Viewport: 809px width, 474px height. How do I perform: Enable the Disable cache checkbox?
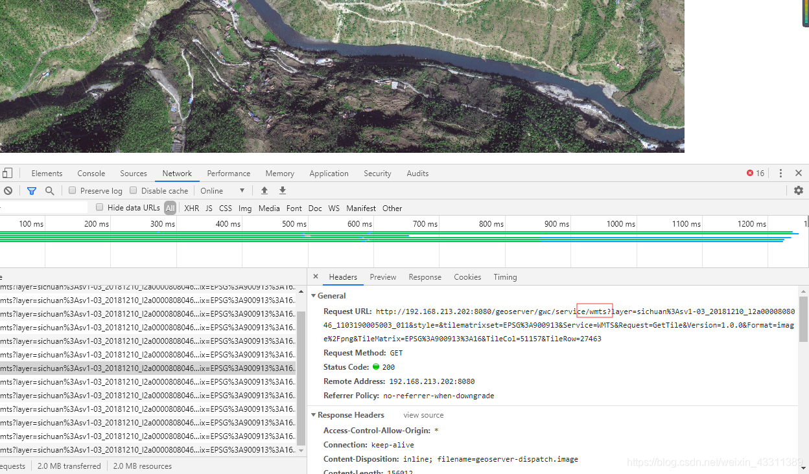pos(134,190)
